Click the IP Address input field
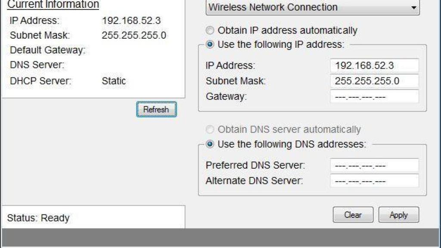441x248 pixels. (374, 66)
